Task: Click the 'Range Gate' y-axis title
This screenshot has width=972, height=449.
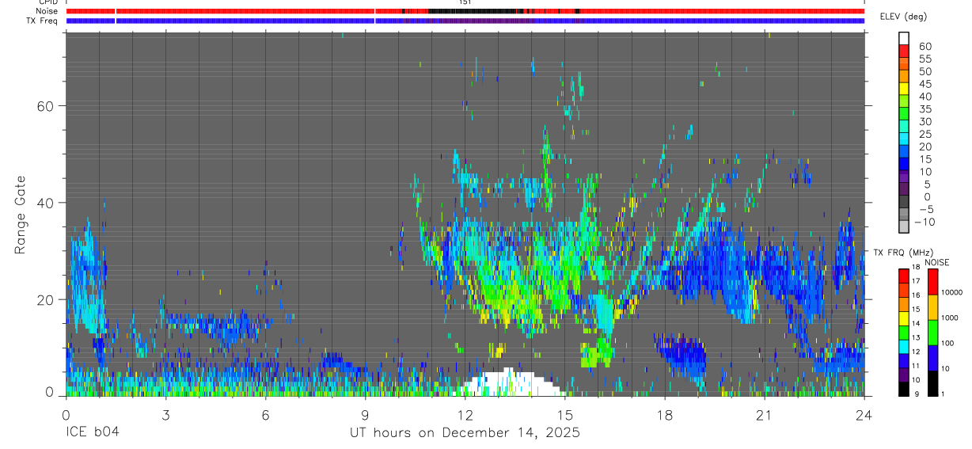Action: click(x=21, y=214)
